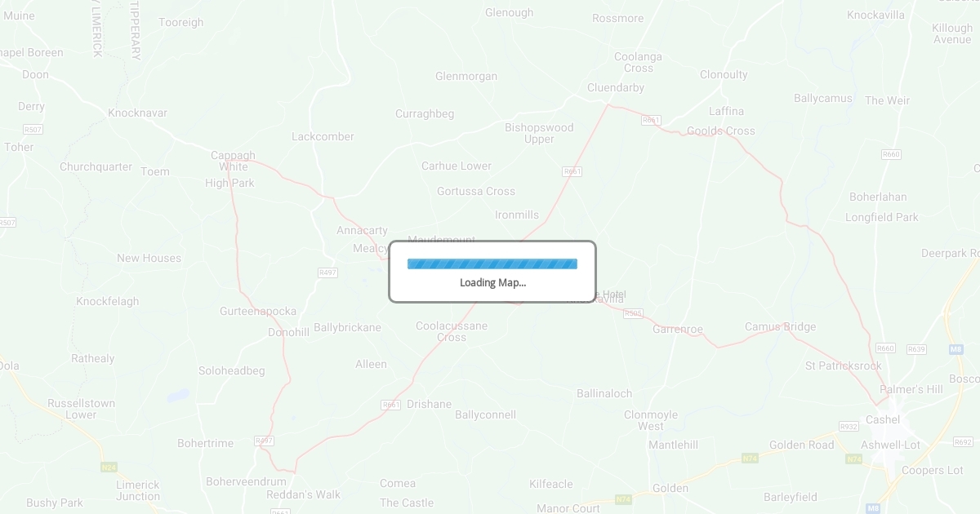The height and width of the screenshot is (514, 980).
Task: Click the R505 road shield
Action: tap(633, 312)
